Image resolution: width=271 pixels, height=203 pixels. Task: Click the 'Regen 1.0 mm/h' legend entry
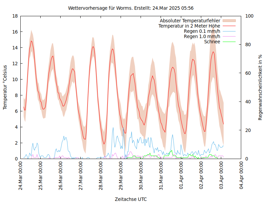[x=202, y=36]
